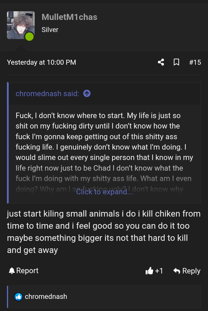Bookmark post #15
Viewport: 208px width, 311px height.
click(x=176, y=62)
